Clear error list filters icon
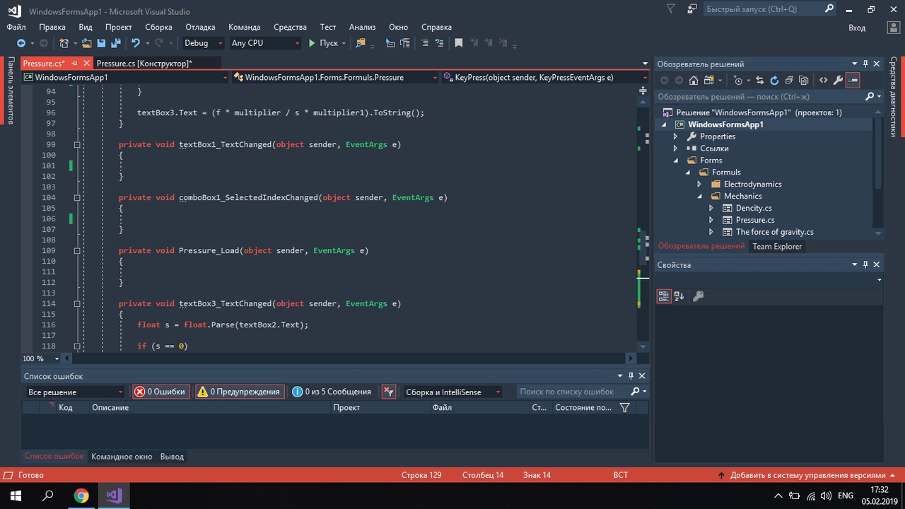 pos(388,392)
